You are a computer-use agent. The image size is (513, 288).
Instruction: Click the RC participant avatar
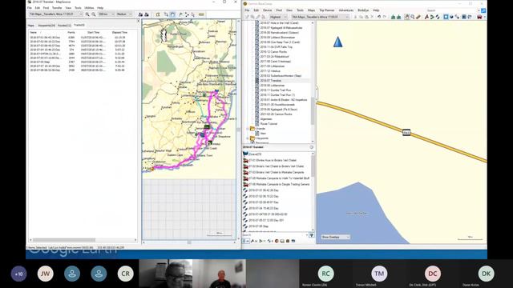(325, 274)
